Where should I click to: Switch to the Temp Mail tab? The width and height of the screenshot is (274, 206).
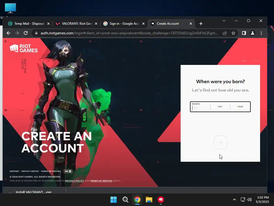[29, 24]
